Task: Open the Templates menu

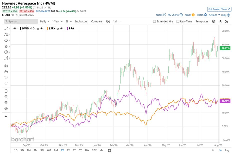Action: [x=202, y=21]
